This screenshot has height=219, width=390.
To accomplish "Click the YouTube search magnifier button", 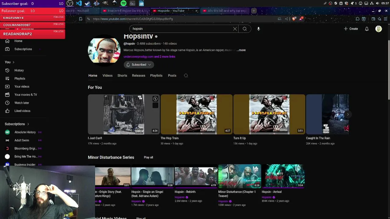I will pos(245,29).
